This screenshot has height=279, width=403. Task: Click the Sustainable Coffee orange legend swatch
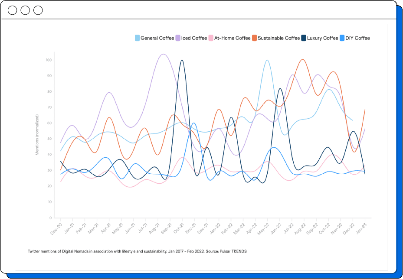pos(254,38)
